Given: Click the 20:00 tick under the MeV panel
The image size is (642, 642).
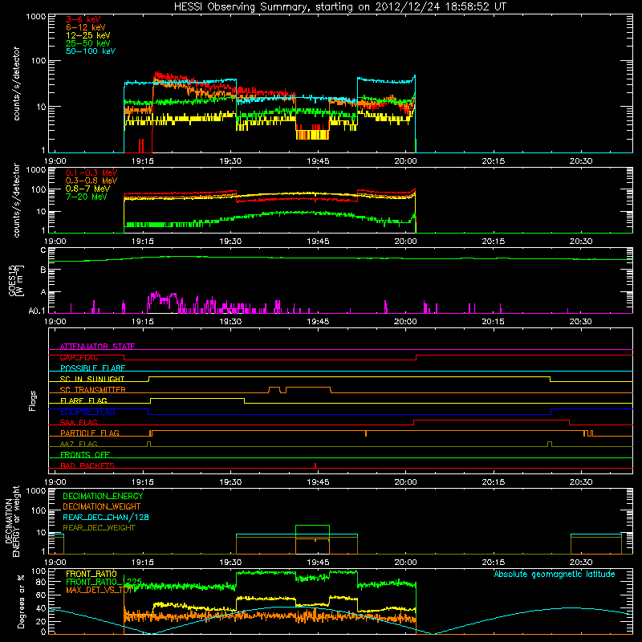Looking at the screenshot, I should [405, 242].
